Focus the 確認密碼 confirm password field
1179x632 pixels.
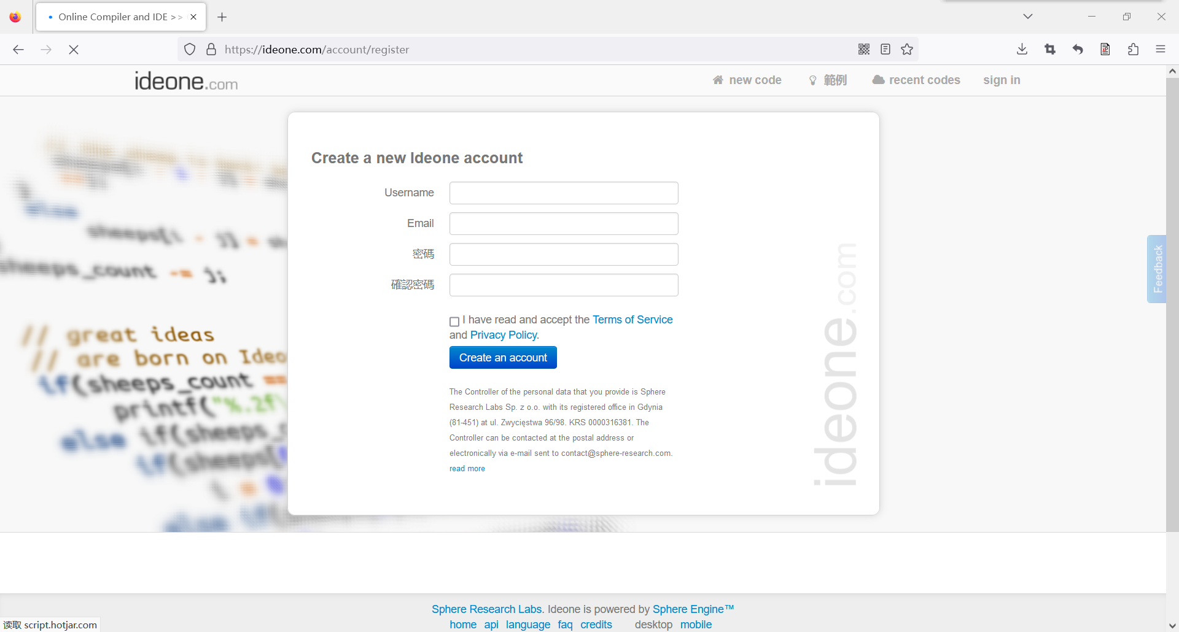point(564,285)
